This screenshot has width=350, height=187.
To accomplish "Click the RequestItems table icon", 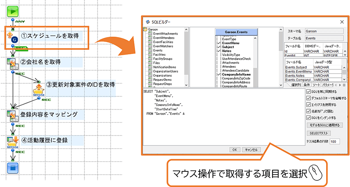I will pyautogui.click(x=150, y=79).
